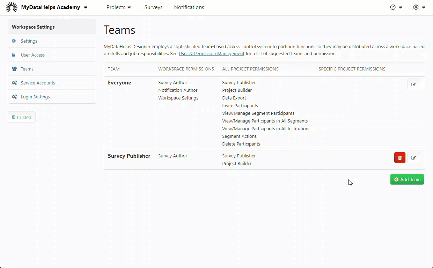Viewport: 433px width, 268px height.
Task: Open the Notifications page
Action: tap(189, 7)
